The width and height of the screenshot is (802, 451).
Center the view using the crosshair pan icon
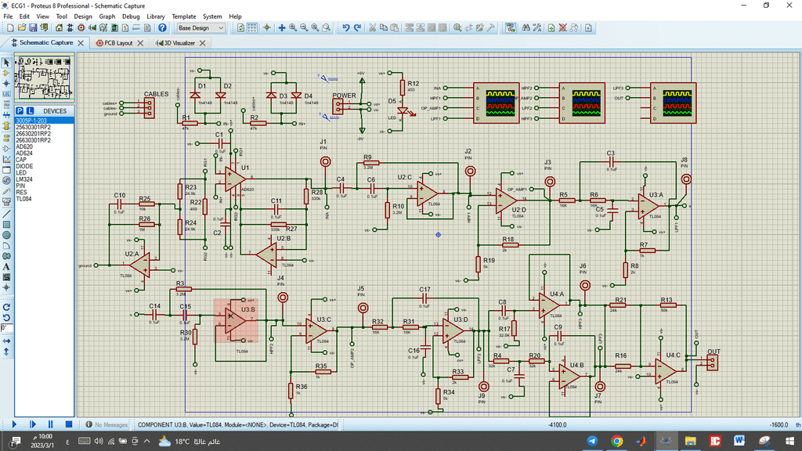(x=281, y=28)
